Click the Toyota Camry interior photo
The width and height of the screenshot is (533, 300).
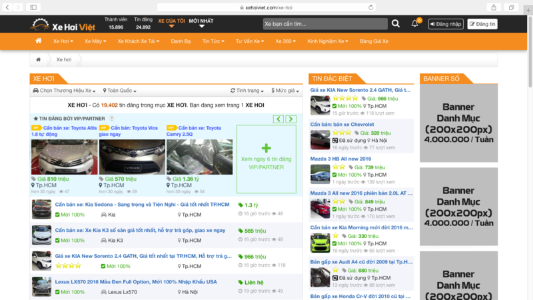pyautogui.click(x=199, y=157)
